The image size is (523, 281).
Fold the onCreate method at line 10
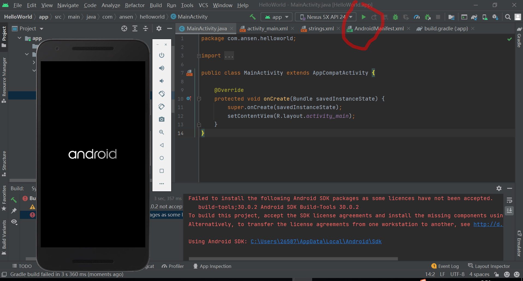click(x=199, y=99)
